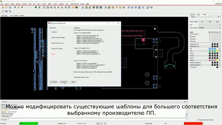This screenshot has height=125, width=222.
Task: Click the Add Connect route icon in second row
Action: [3, 11]
